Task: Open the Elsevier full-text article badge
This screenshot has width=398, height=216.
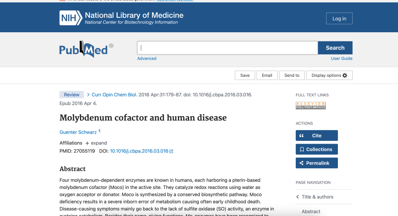Action: 310,105
